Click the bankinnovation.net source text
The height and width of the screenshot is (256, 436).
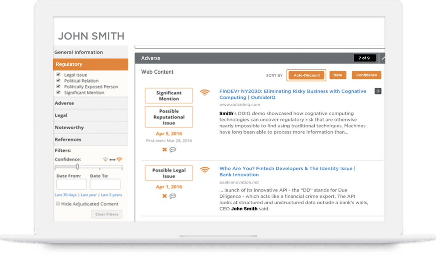[x=239, y=182]
